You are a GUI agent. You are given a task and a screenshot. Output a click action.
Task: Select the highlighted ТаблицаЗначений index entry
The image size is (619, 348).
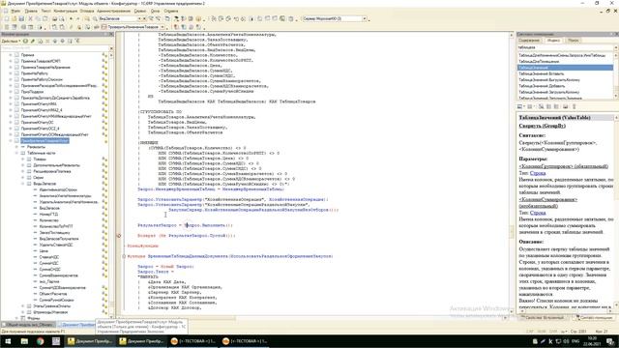coord(565,68)
